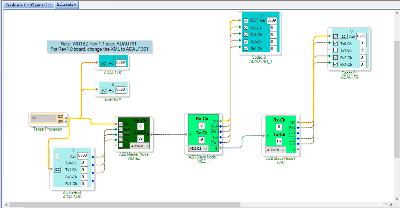Click the I2C icon in codec ADAU1761_1
400x208 pixels.
(253, 21)
